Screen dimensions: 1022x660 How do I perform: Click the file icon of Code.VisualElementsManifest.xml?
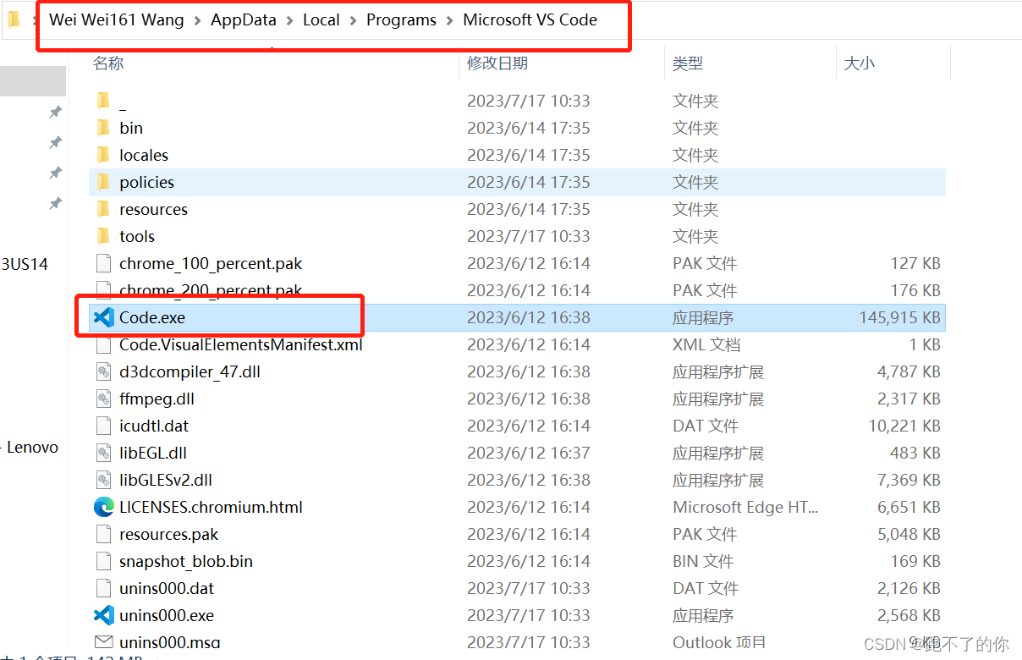click(x=103, y=344)
